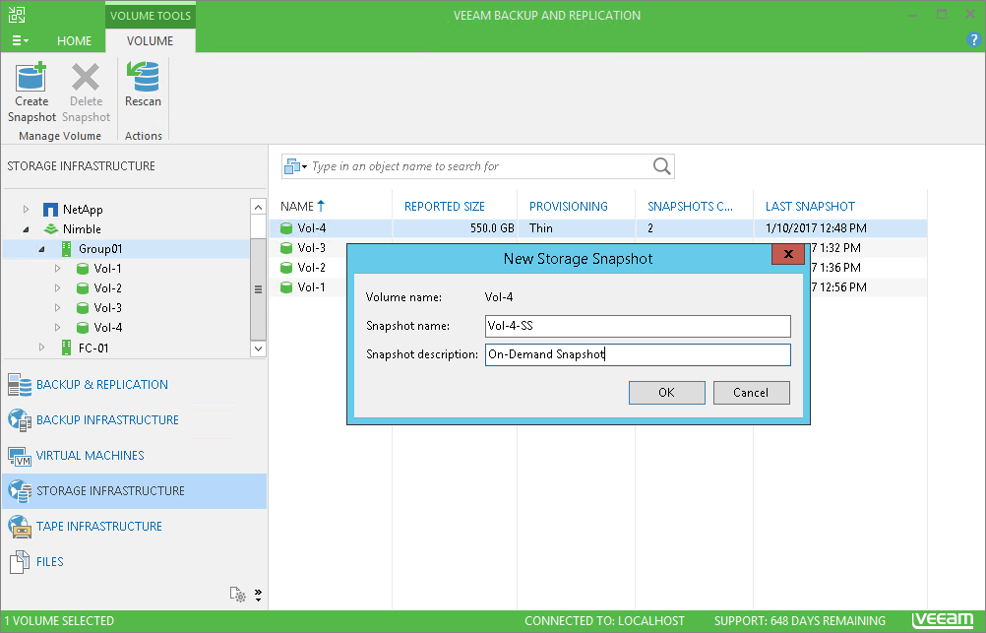The width and height of the screenshot is (986, 633).
Task: Click the Vol-3 icon in list
Action: (286, 248)
